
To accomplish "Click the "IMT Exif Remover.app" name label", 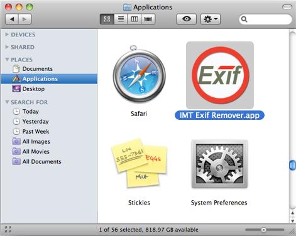I will [x=219, y=115].
